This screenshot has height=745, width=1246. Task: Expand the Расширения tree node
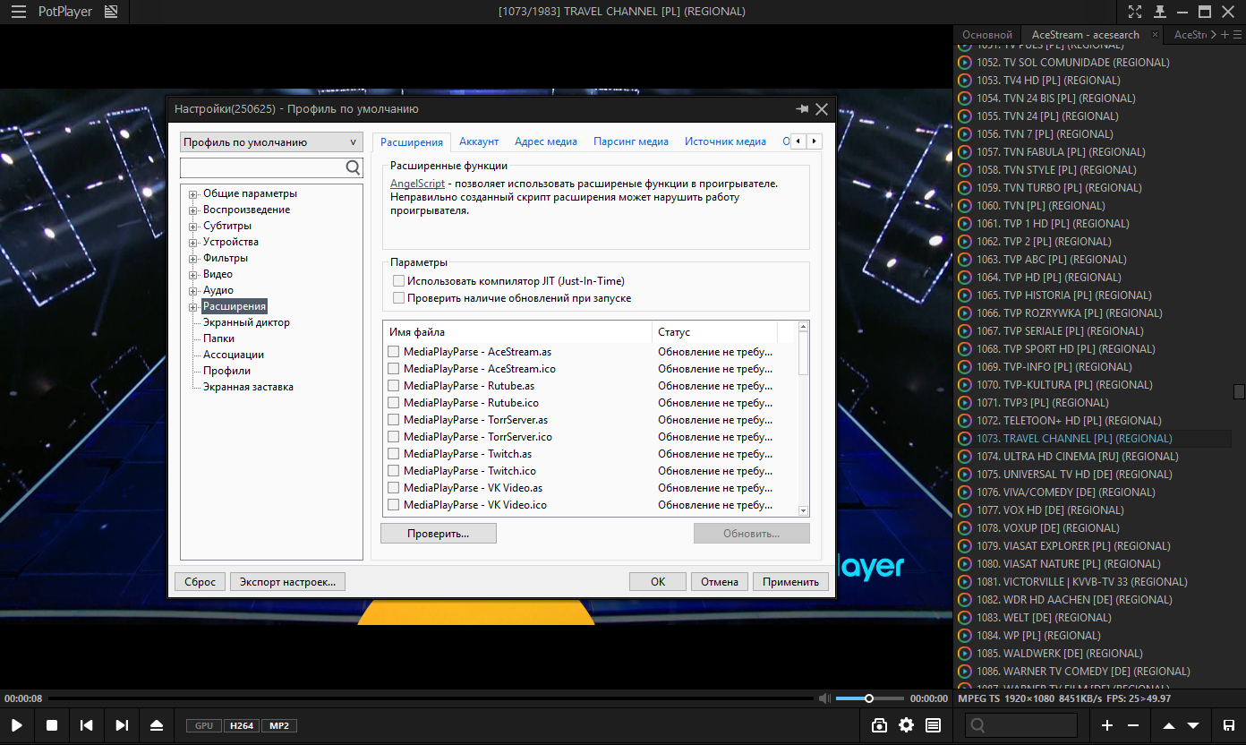click(192, 307)
